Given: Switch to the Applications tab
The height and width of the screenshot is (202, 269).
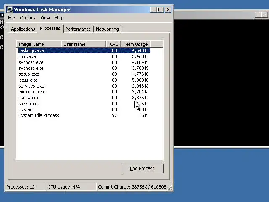Looking at the screenshot, I should (x=23, y=29).
